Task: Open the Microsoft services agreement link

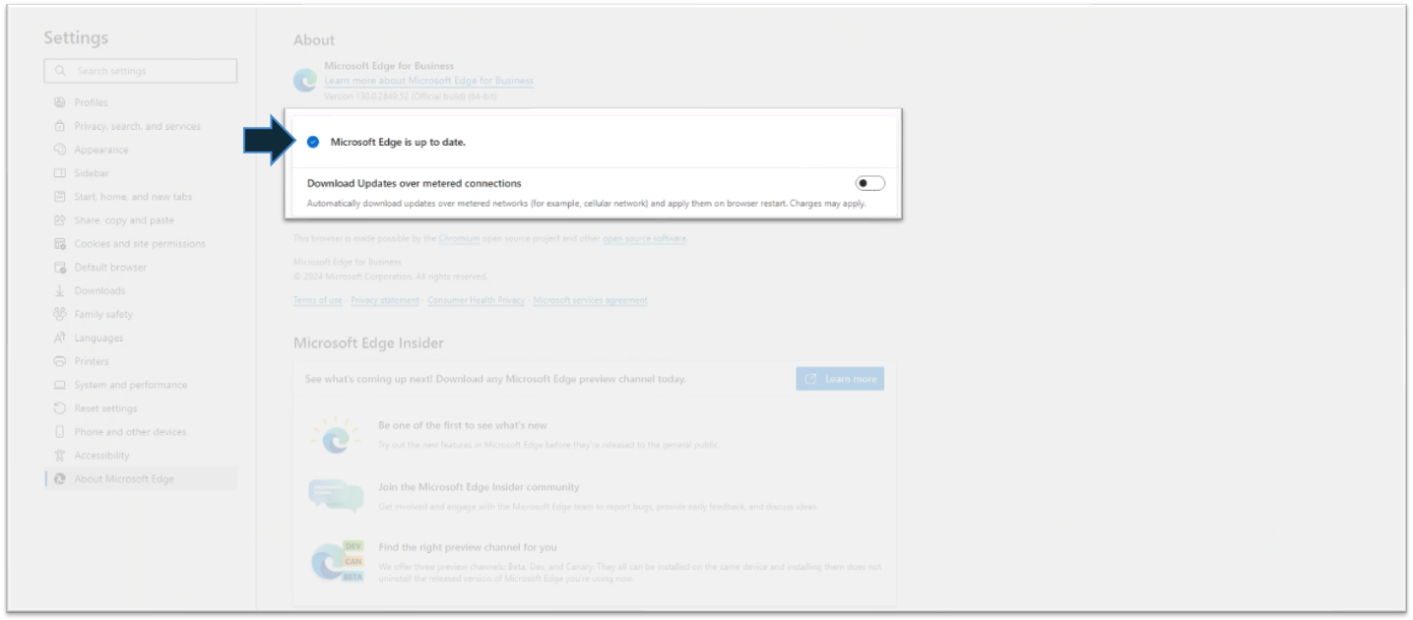Action: [590, 300]
